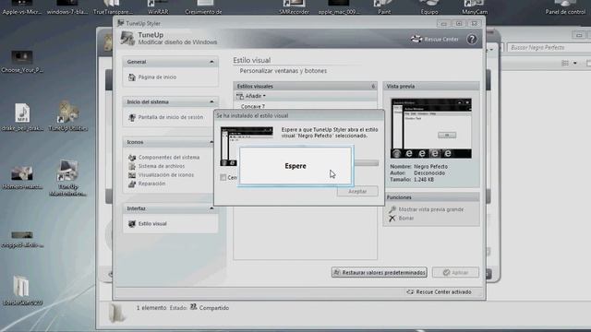The image size is (591, 332).
Task: Click the Reparación icon
Action: tap(131, 184)
